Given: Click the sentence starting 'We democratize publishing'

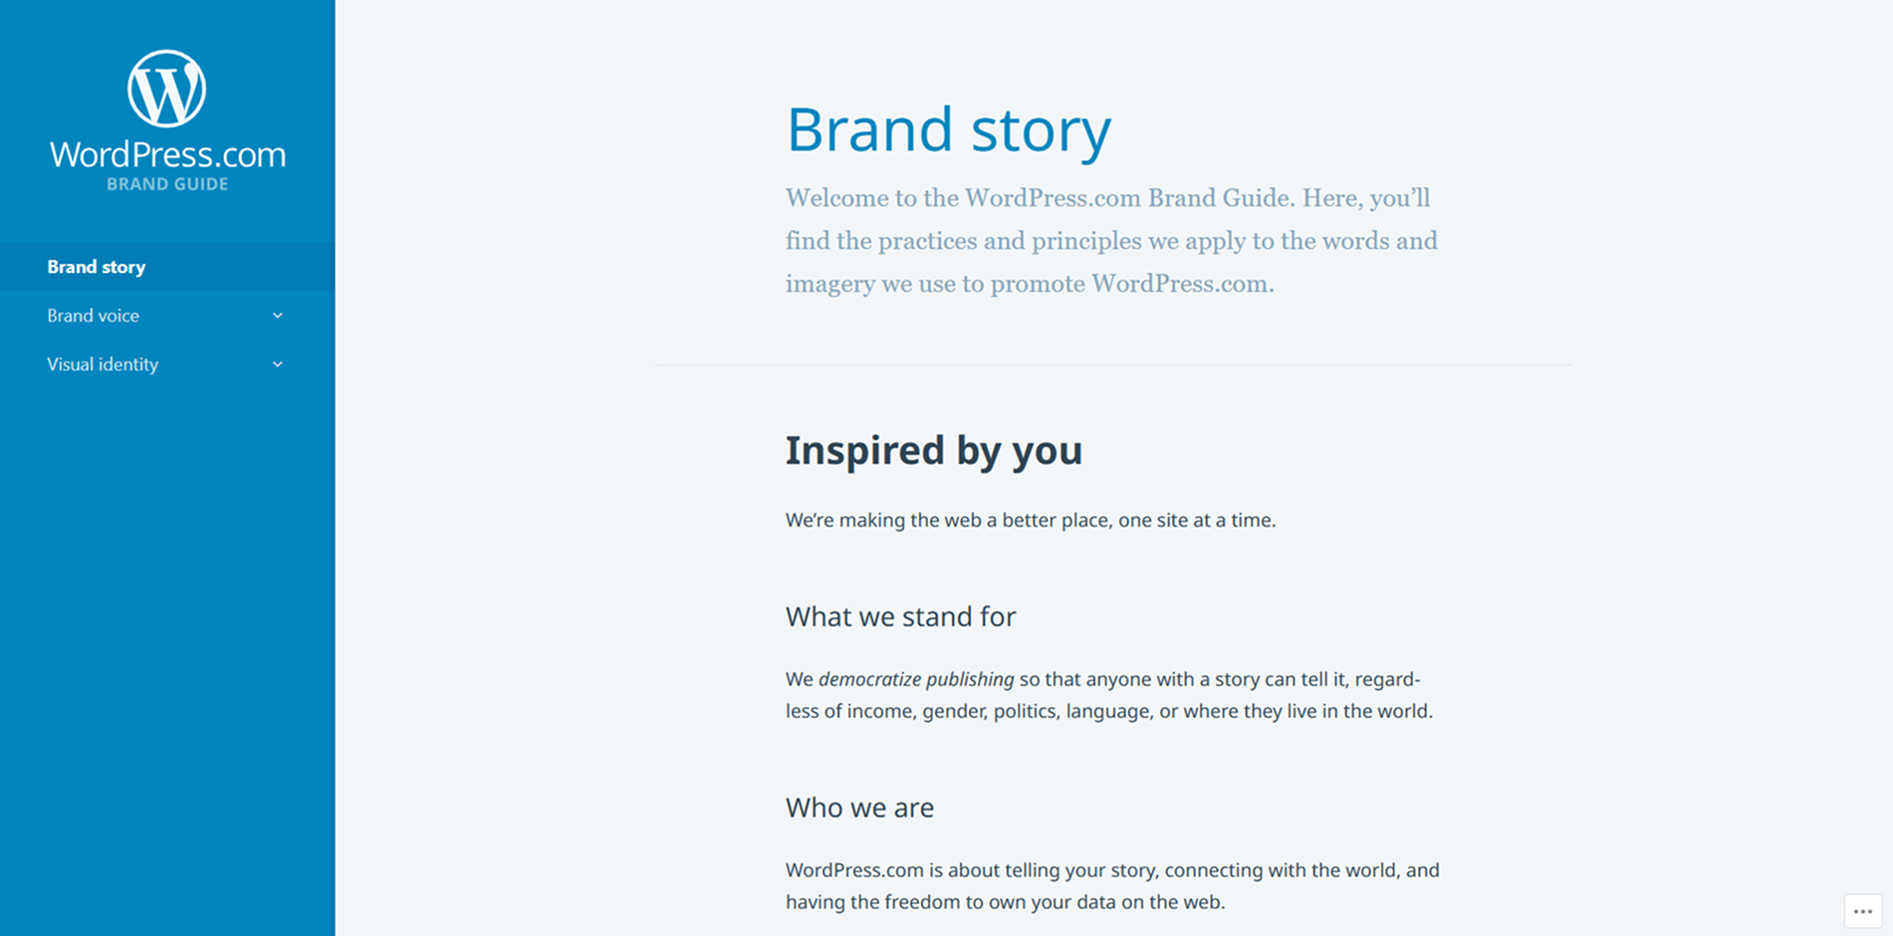Looking at the screenshot, I should tap(1109, 695).
